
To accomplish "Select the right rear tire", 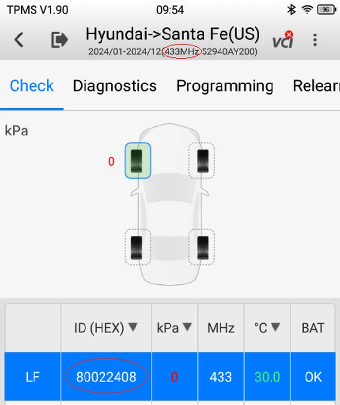I will point(202,247).
